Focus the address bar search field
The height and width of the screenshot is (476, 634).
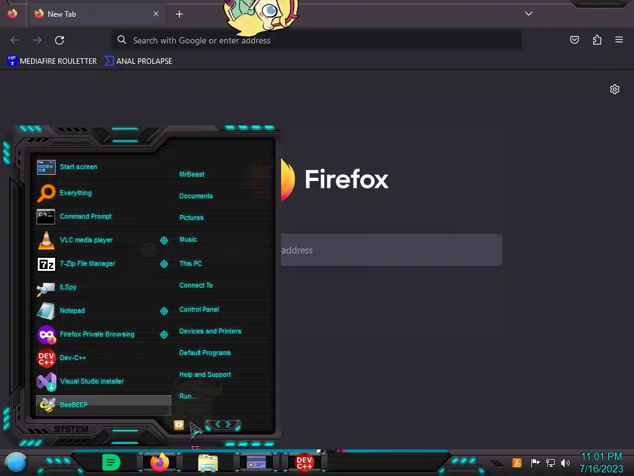[316, 40]
